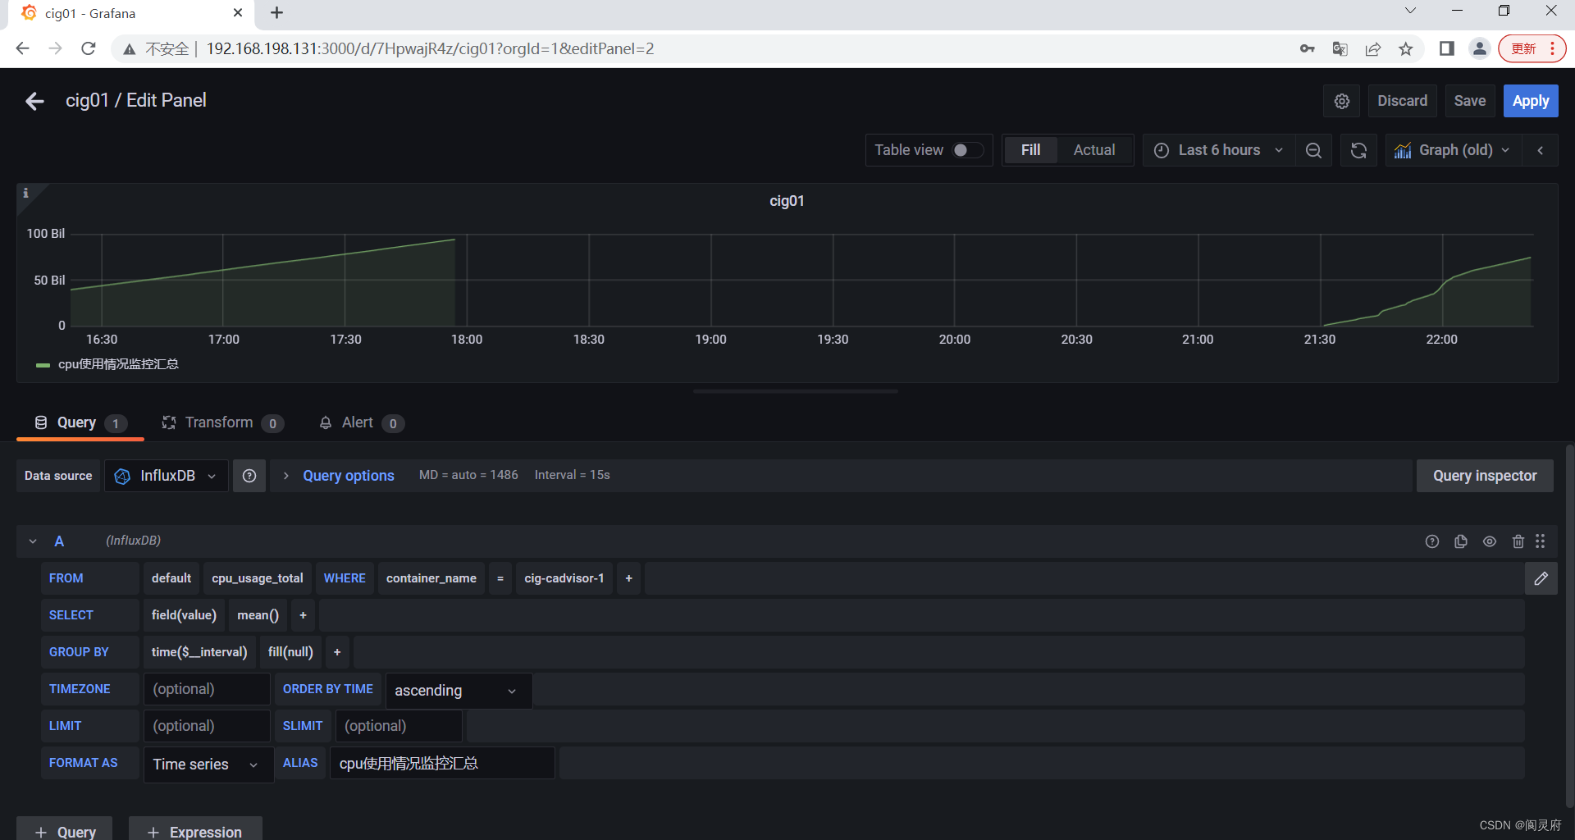
Task: Share this page icon in address bar
Action: (x=1373, y=49)
